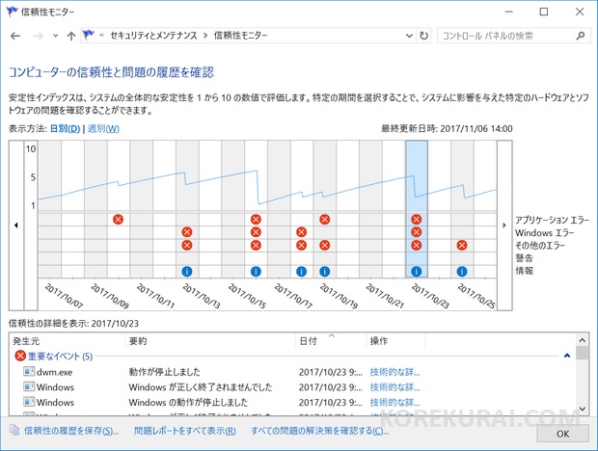
Task: Click the search magnifier icon
Action: 580,36
